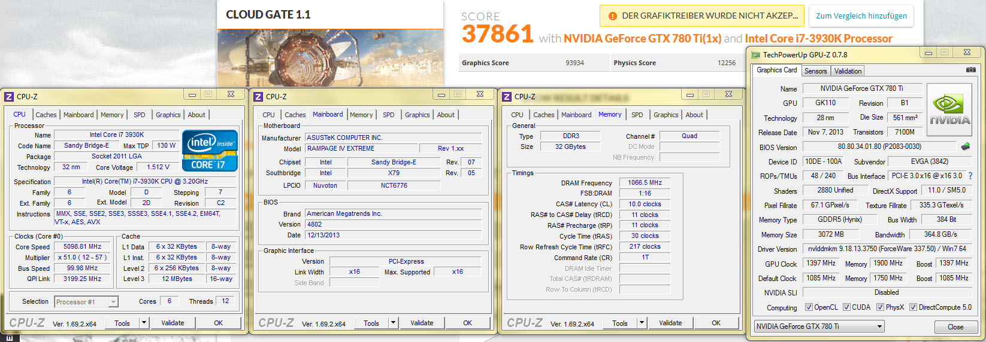Click the orange warning icon in banner

point(612,16)
